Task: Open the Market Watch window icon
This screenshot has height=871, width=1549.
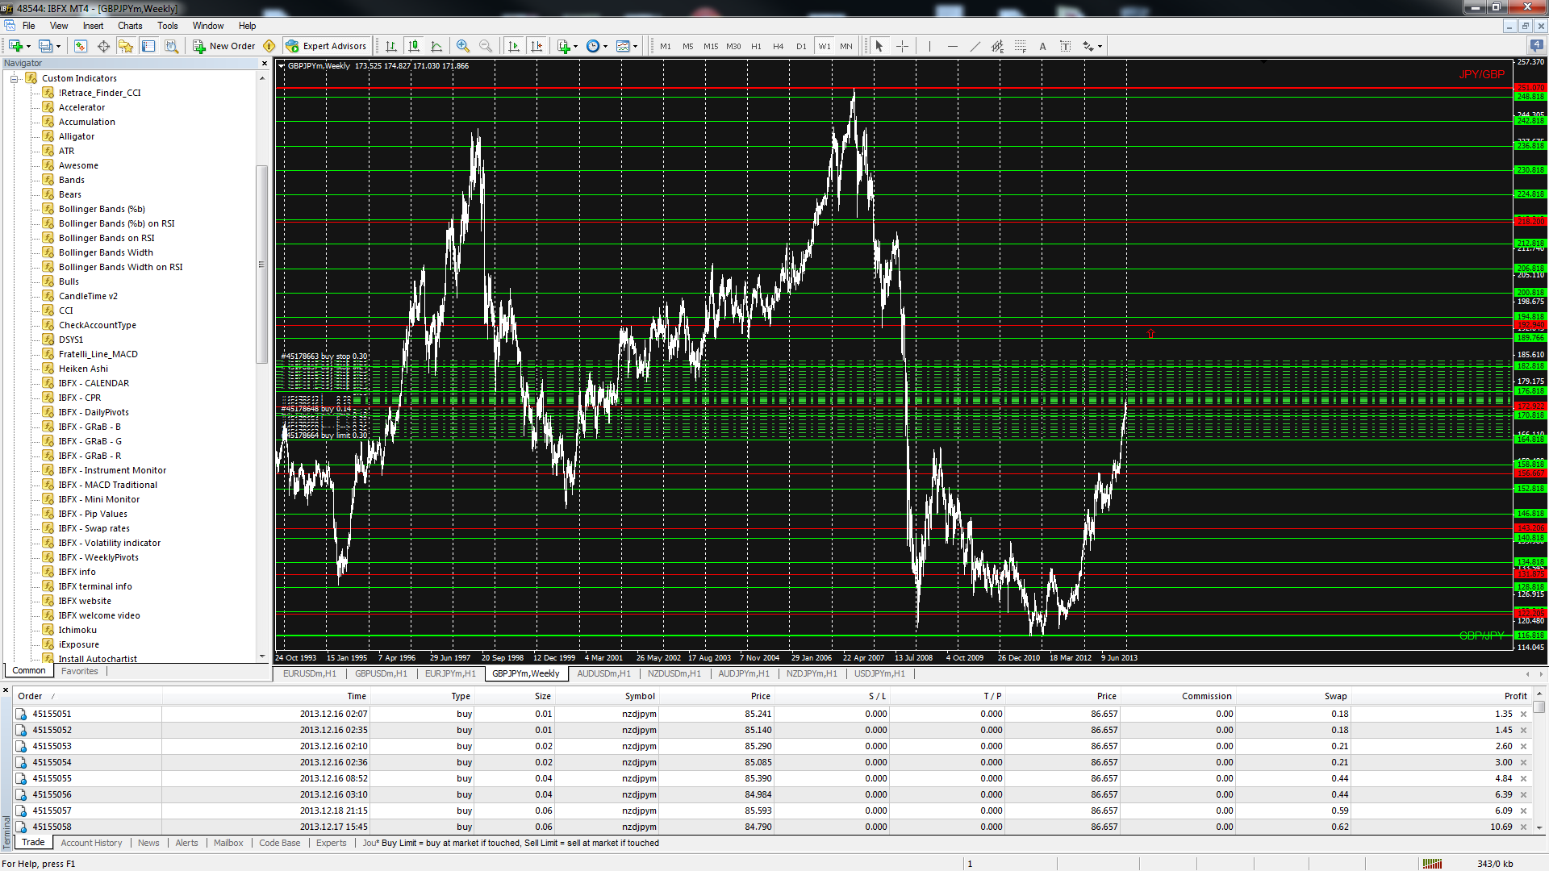Action: tap(81, 46)
